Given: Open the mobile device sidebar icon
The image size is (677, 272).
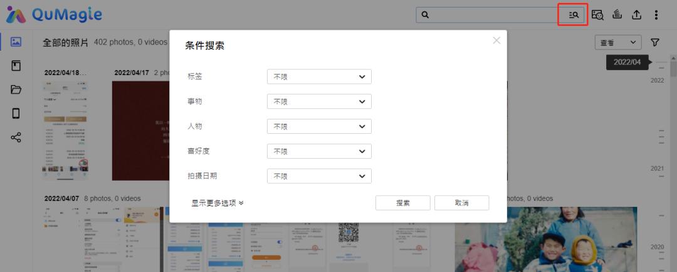Looking at the screenshot, I should pyautogui.click(x=16, y=114).
